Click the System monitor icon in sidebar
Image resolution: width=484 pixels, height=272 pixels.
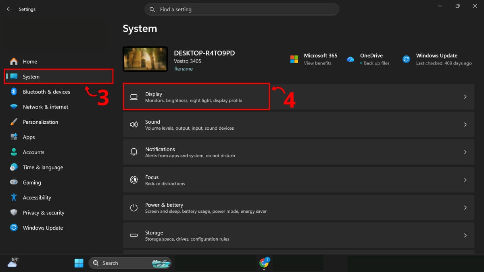[14, 77]
